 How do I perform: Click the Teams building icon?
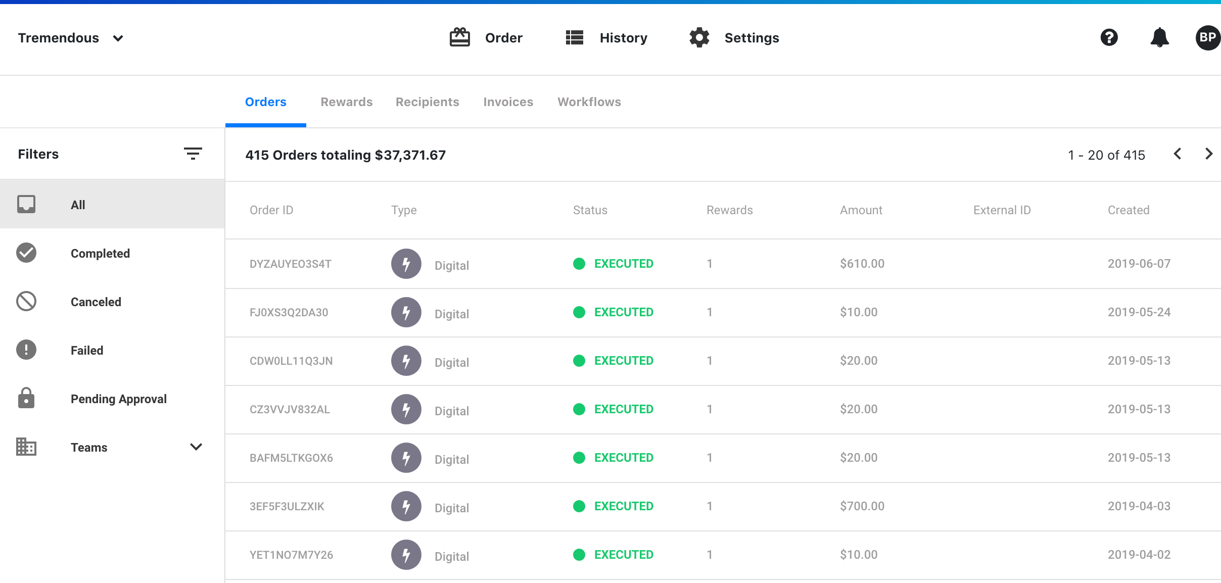26,447
